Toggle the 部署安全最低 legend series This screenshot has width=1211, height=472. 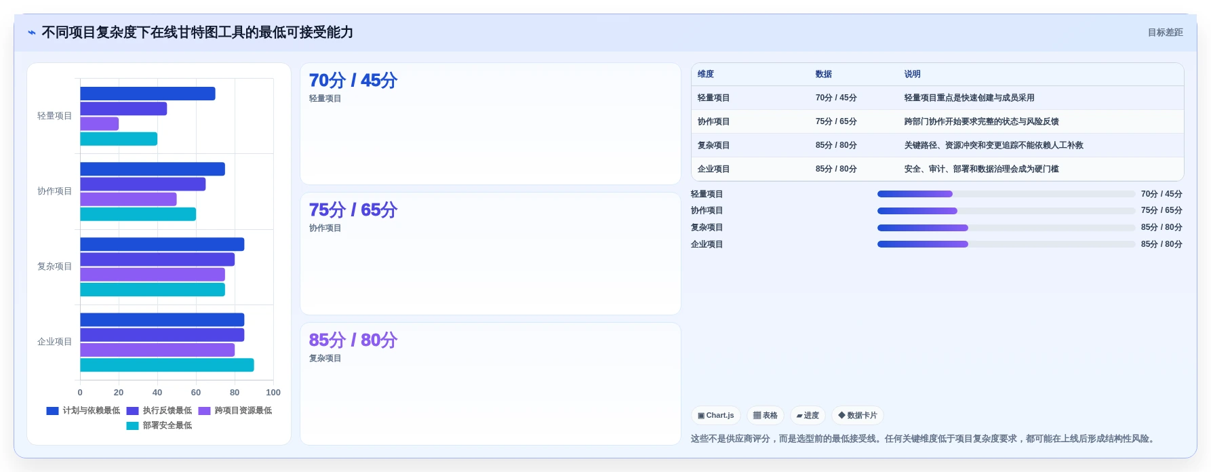tap(159, 425)
